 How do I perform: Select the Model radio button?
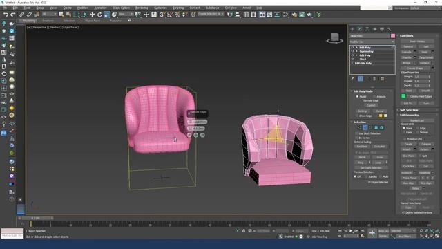(357, 97)
